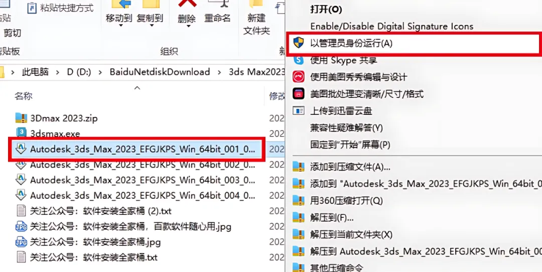Select the 64bit_002 Autodesk installer file
542x272 pixels.
pyautogui.click(x=135, y=165)
